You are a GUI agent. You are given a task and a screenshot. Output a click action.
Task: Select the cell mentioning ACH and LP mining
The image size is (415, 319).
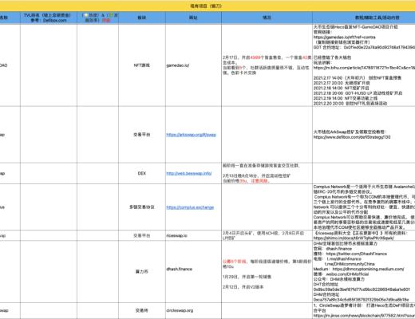[x=267, y=235]
